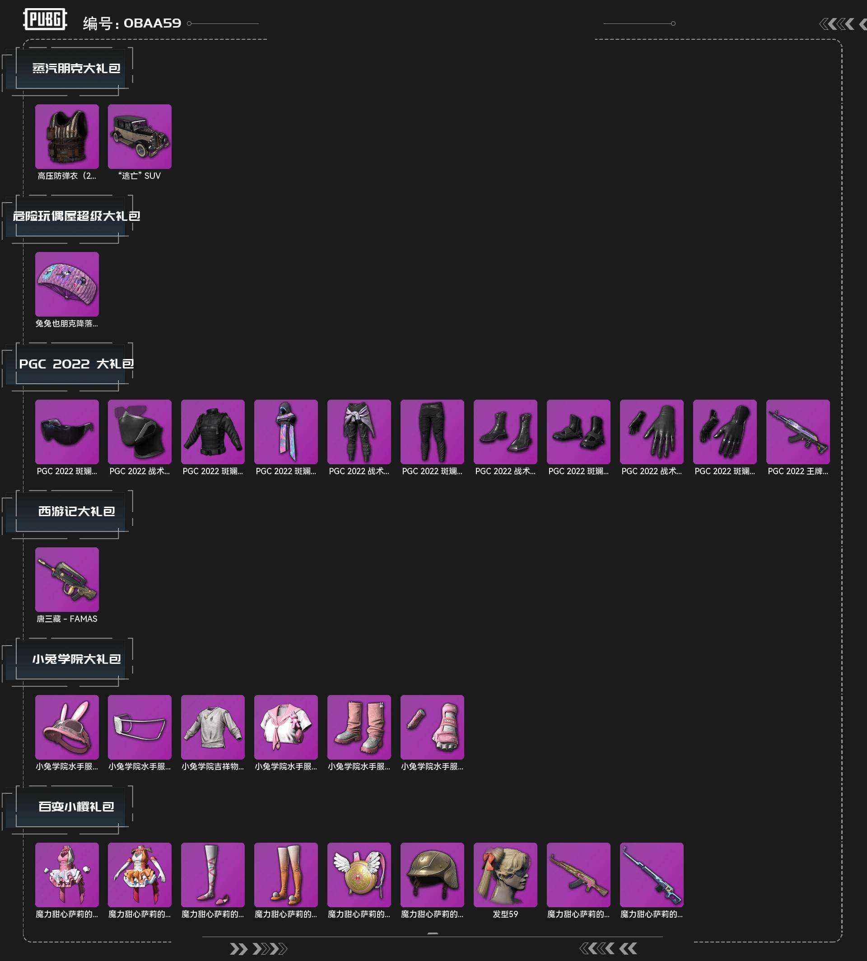This screenshot has width=867, height=961.
Task: Open the bunny punk parachute skin
Action: coord(67,284)
